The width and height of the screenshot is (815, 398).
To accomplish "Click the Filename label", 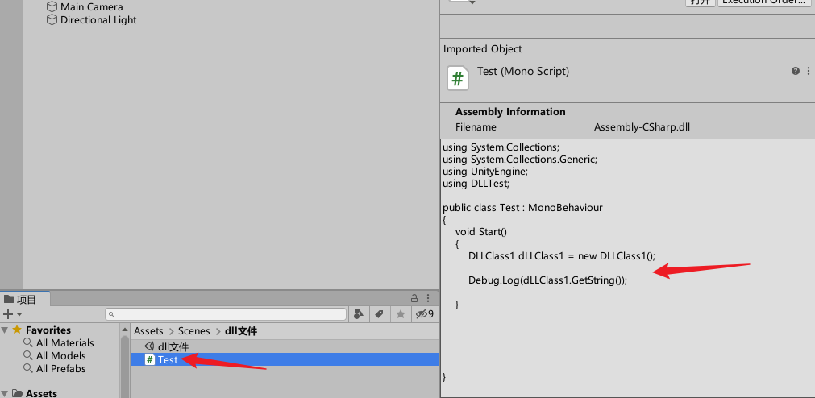I will tap(476, 127).
